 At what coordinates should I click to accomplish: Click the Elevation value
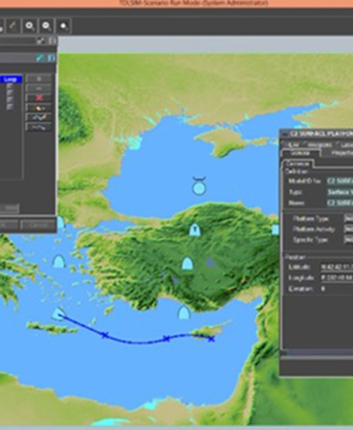pyautogui.click(x=323, y=289)
